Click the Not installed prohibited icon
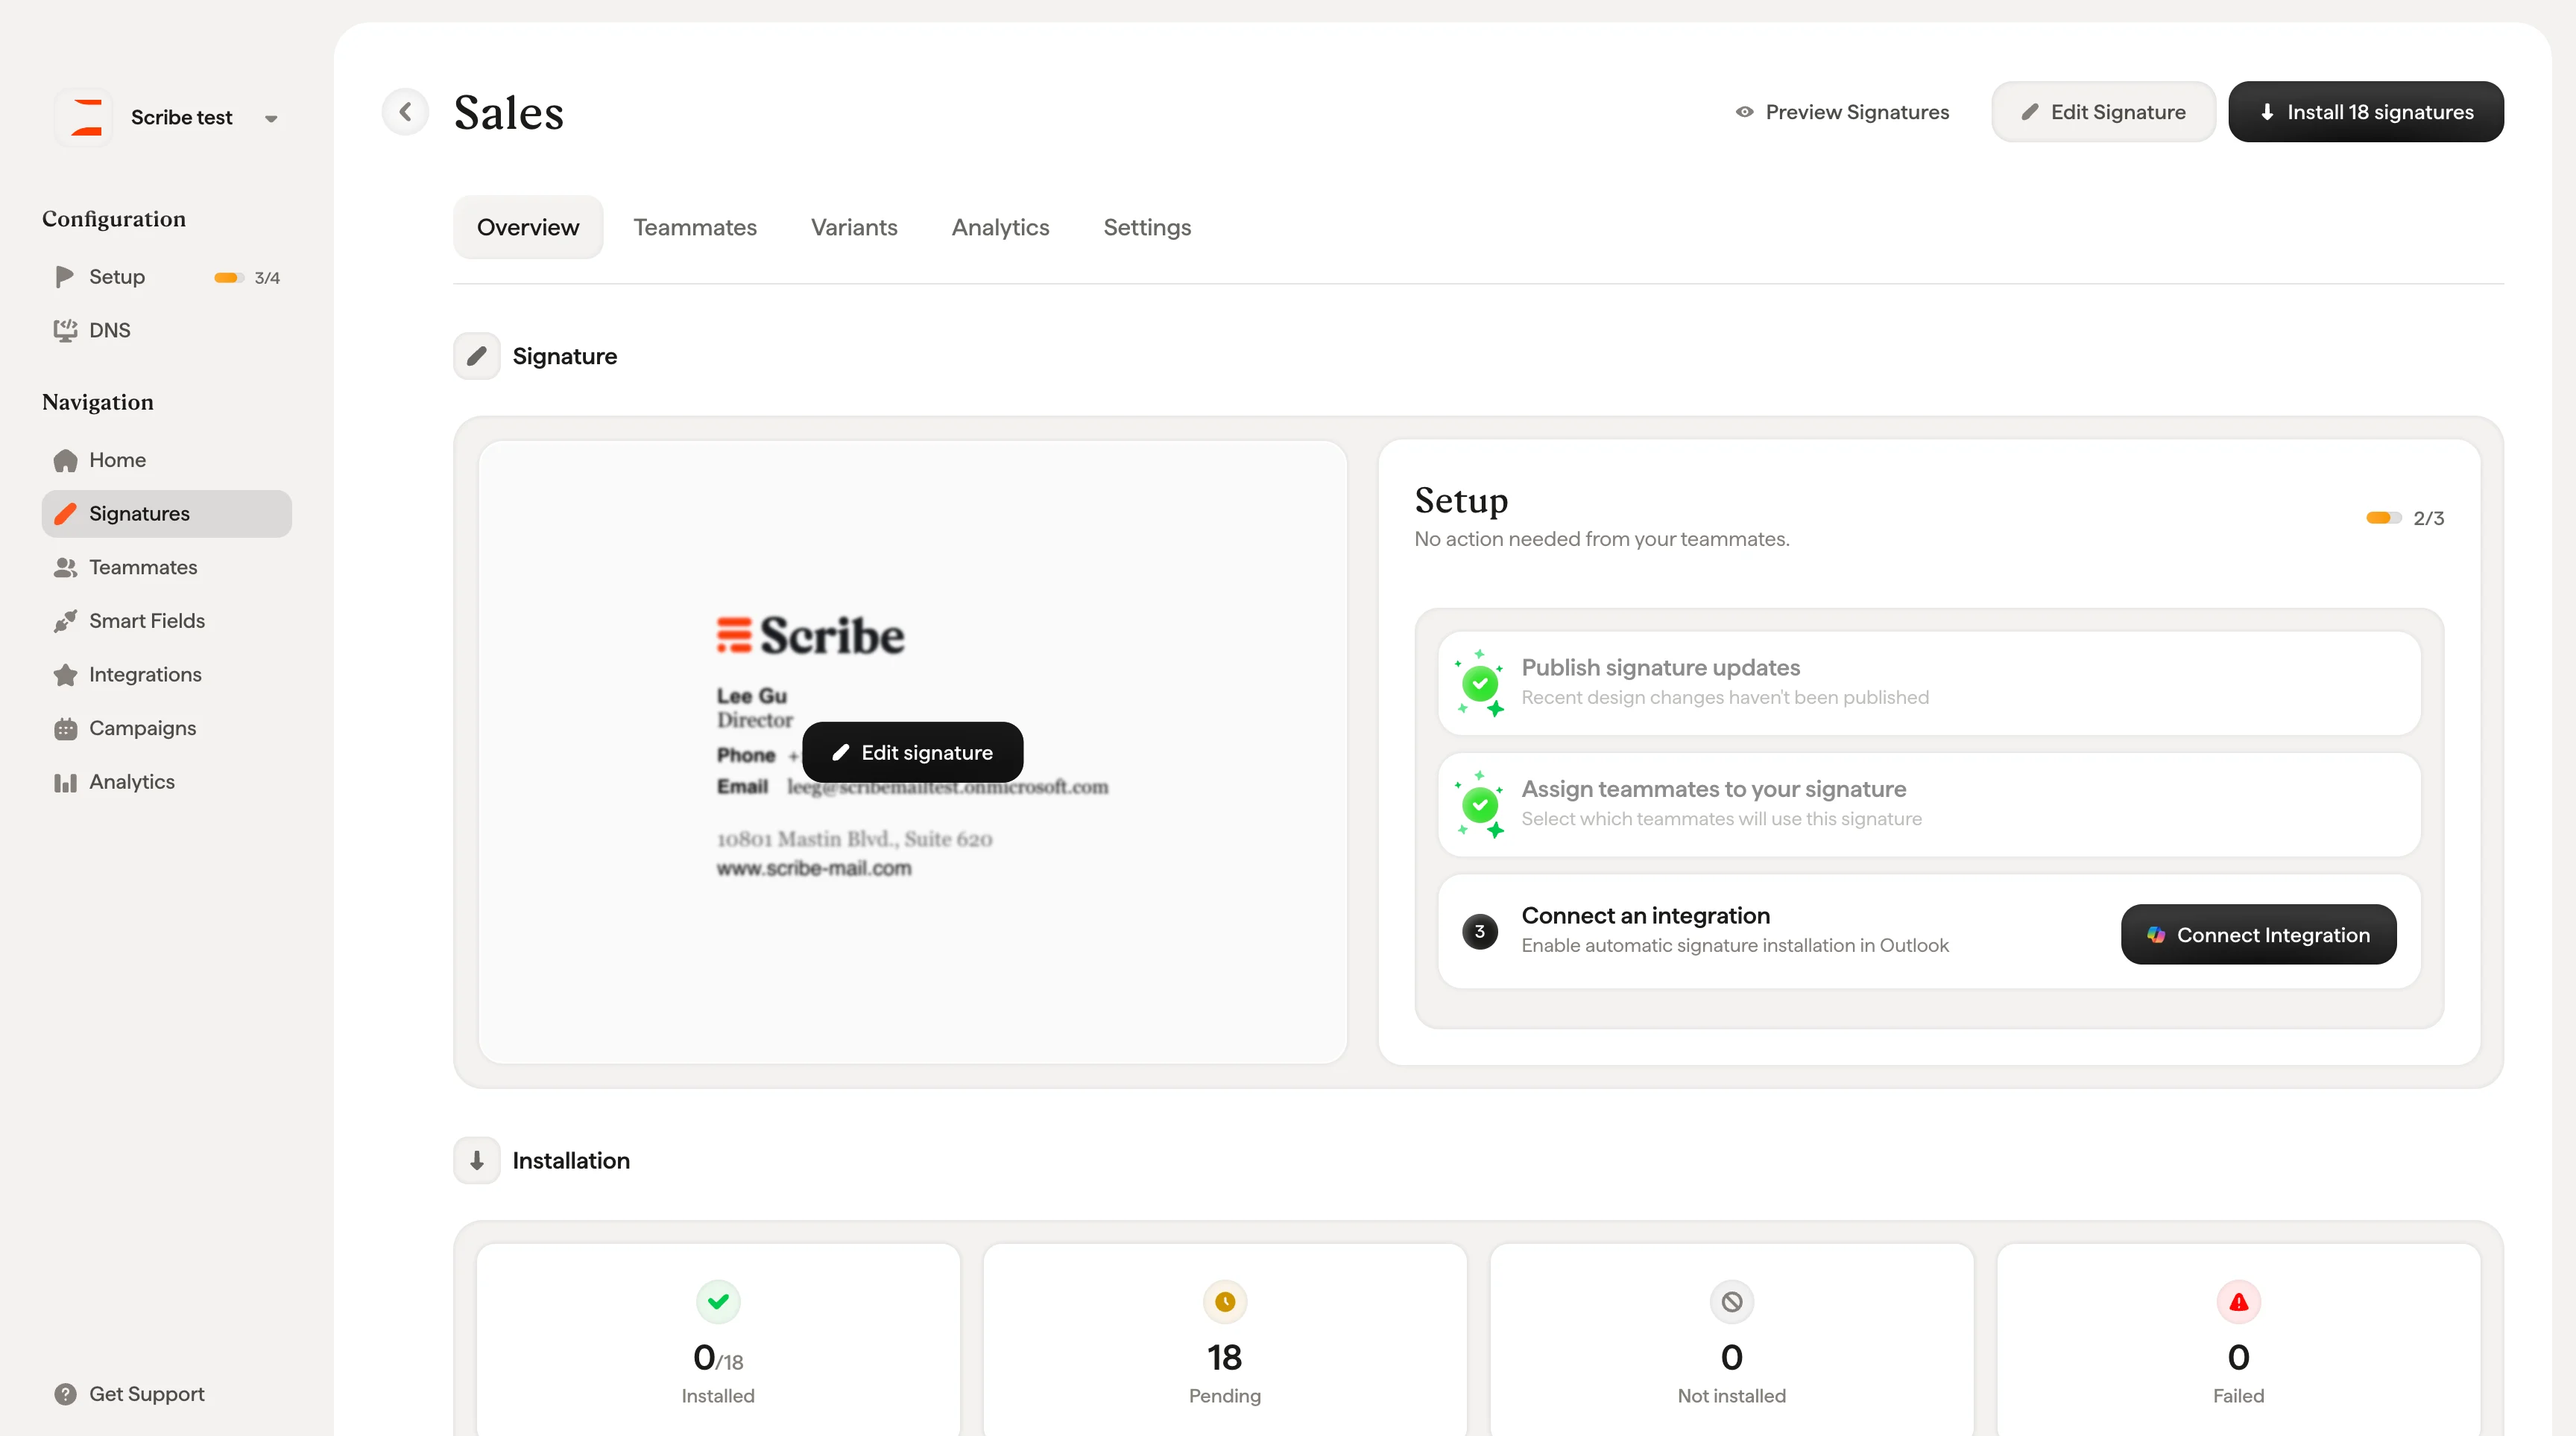The height and width of the screenshot is (1436, 2576). (x=1732, y=1301)
